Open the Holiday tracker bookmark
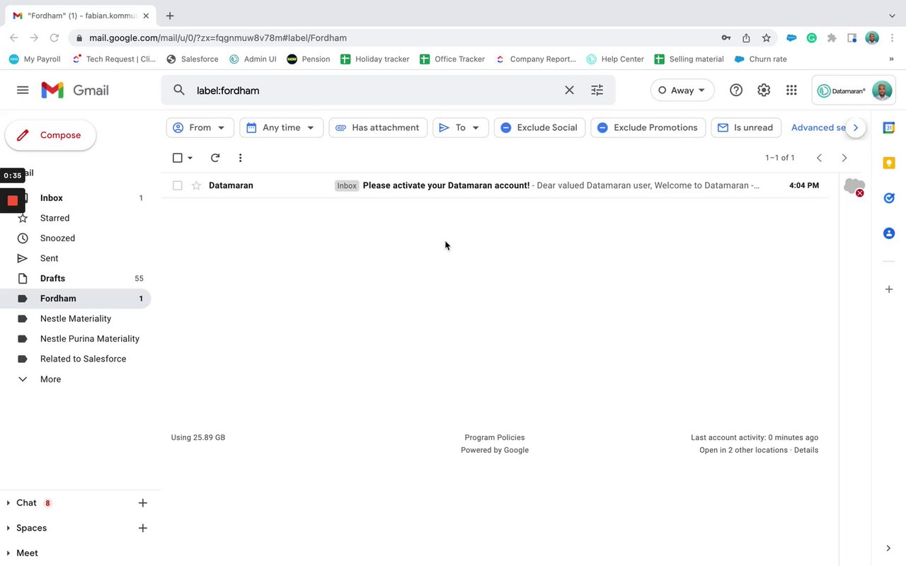 tap(374, 59)
